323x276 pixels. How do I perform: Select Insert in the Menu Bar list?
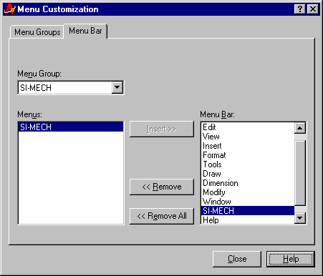(248, 146)
